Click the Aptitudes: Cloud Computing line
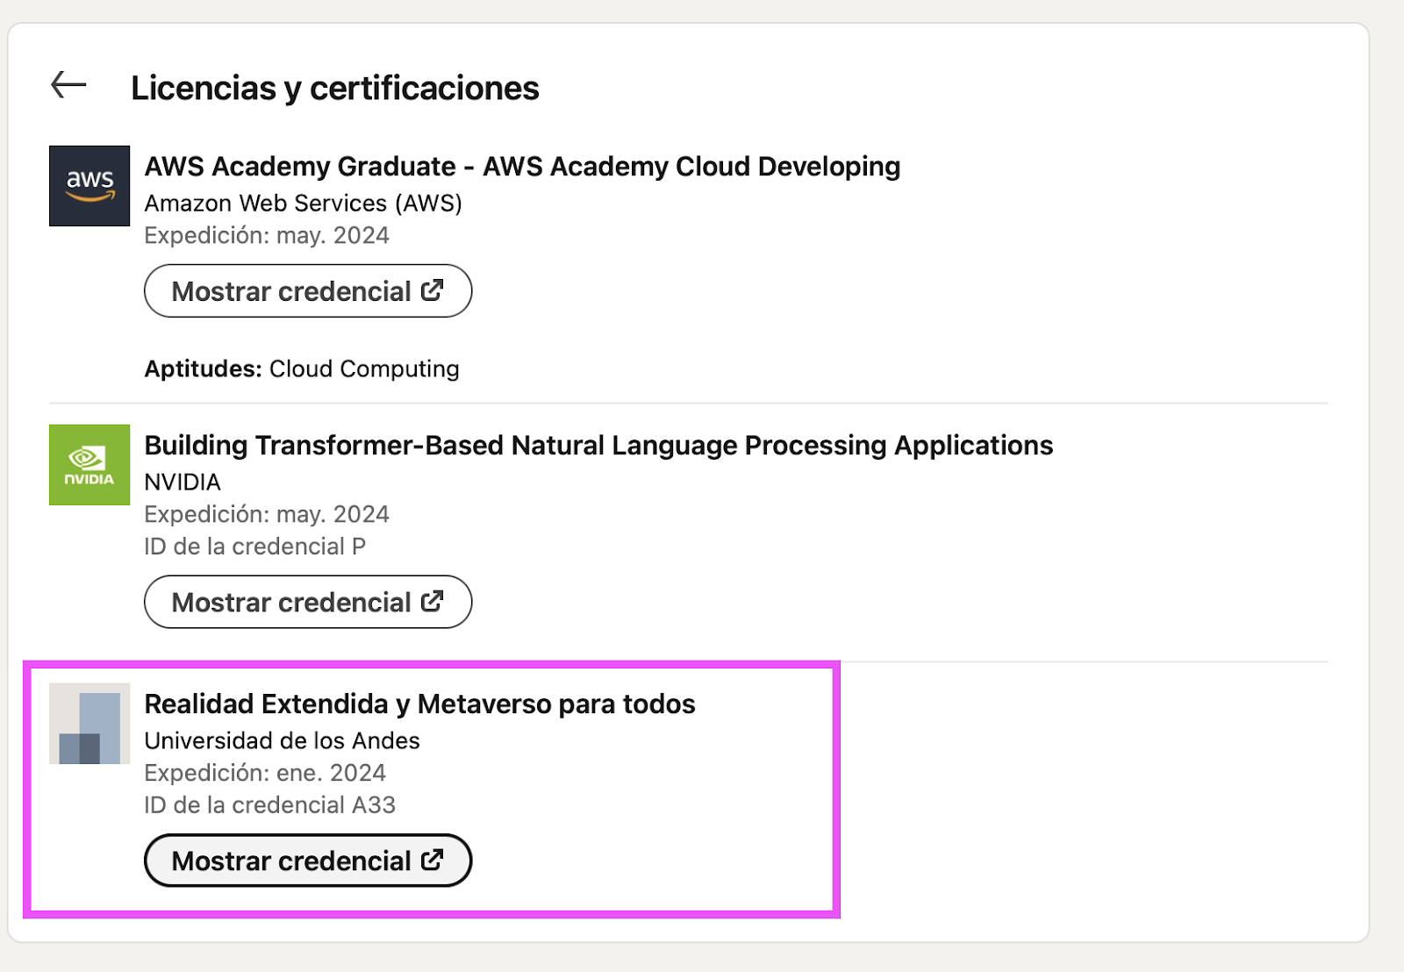Screen dimensions: 1404x972 click(x=302, y=369)
